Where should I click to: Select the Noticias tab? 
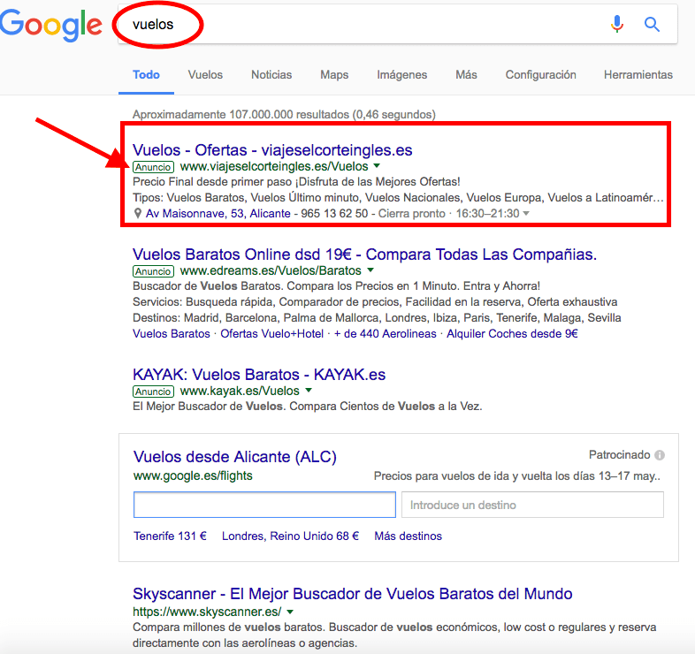pos(271,75)
